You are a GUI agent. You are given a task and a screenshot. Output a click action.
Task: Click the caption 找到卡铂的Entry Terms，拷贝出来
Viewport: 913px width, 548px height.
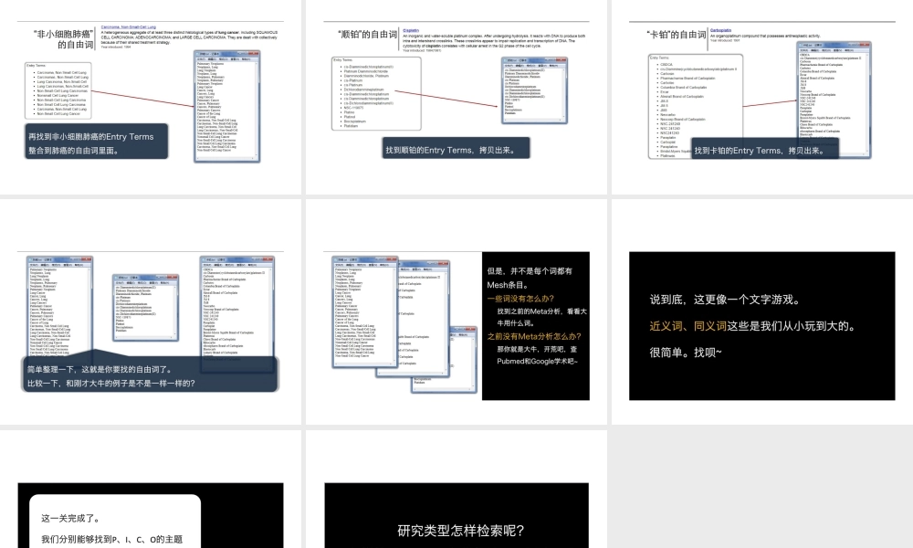point(759,151)
